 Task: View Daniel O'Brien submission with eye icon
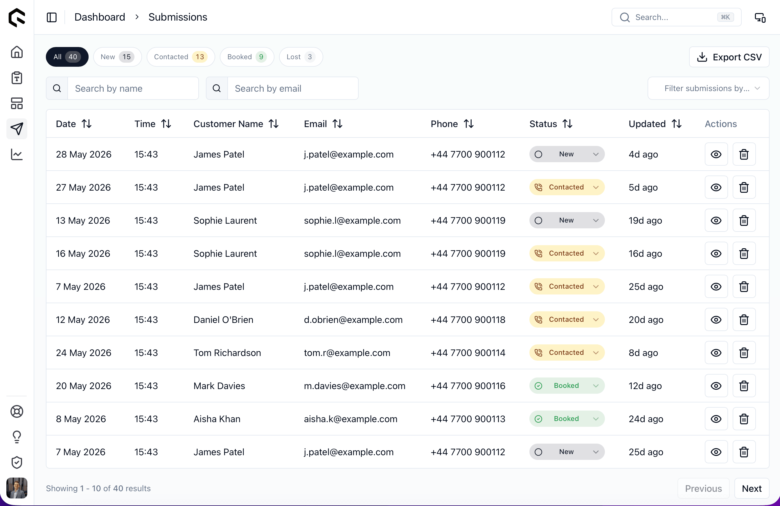[716, 320]
